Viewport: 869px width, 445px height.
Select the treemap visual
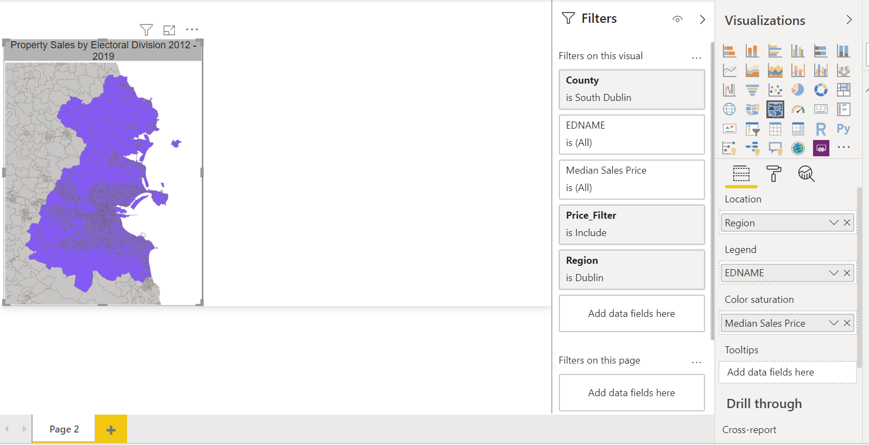[843, 90]
